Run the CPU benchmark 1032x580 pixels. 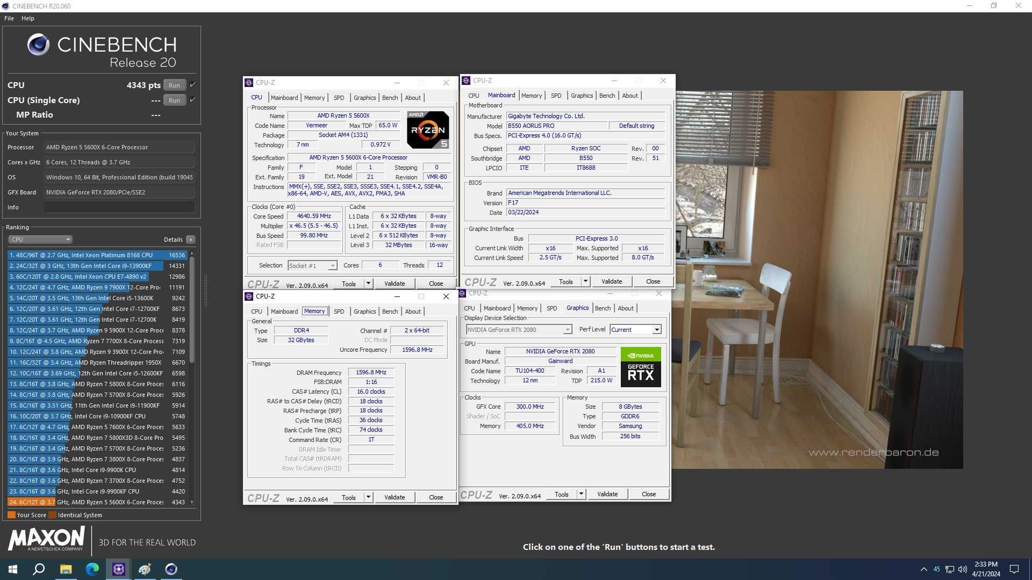click(174, 85)
